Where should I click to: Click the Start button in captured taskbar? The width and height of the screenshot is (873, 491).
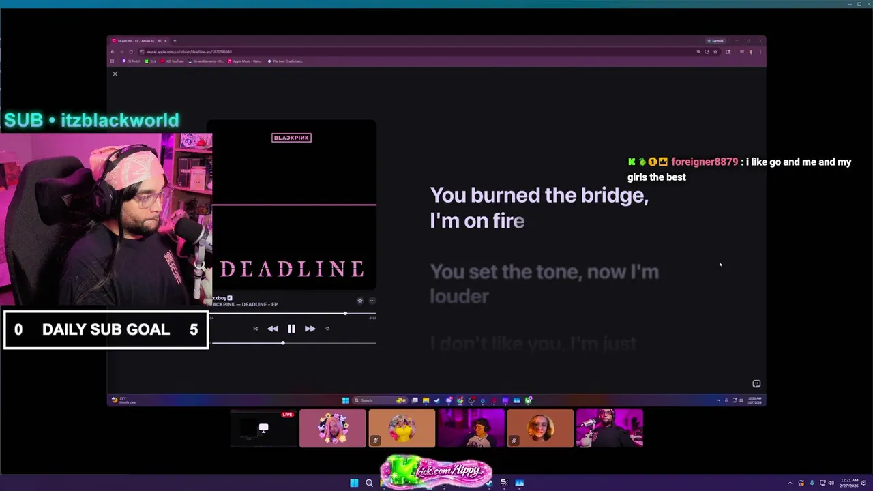point(345,400)
